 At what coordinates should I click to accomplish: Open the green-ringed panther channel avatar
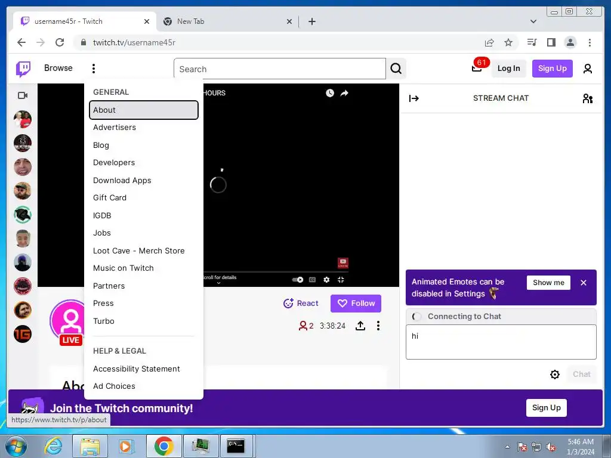23,215
